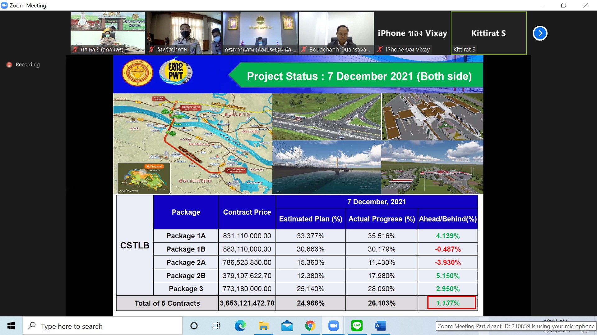The image size is (597, 335).
Task: Select iPhone ของ Vixay participant tile
Action: 412,33
